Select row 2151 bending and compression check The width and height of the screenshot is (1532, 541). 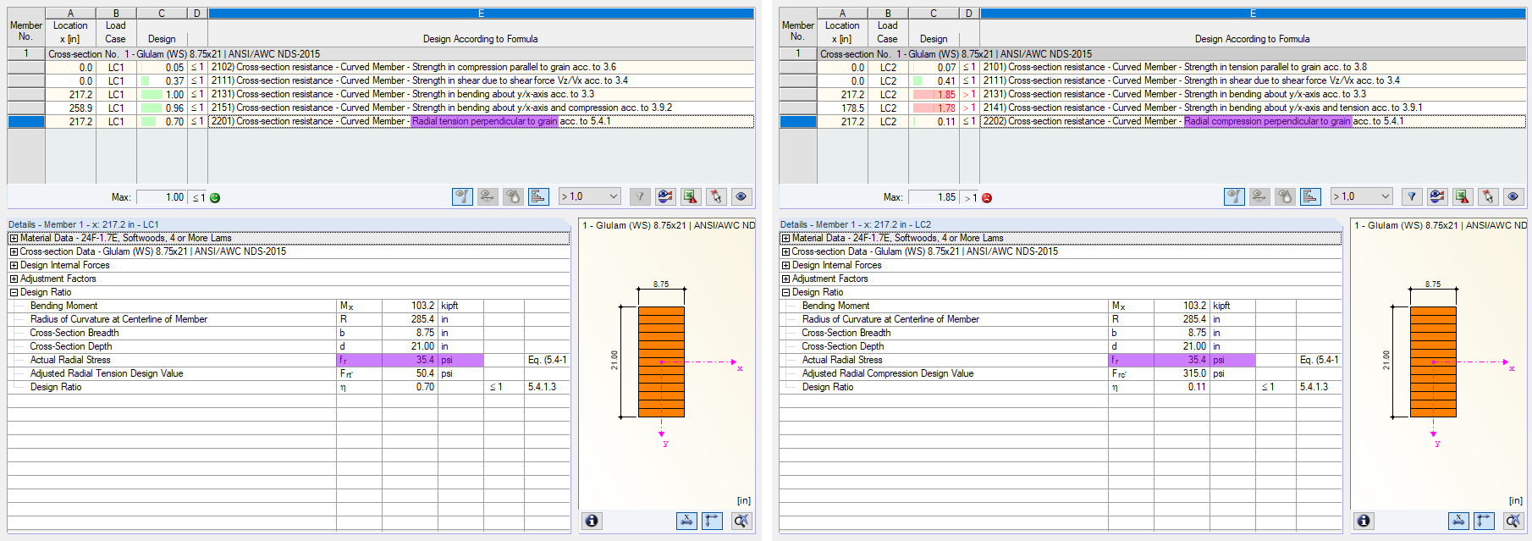click(381, 108)
